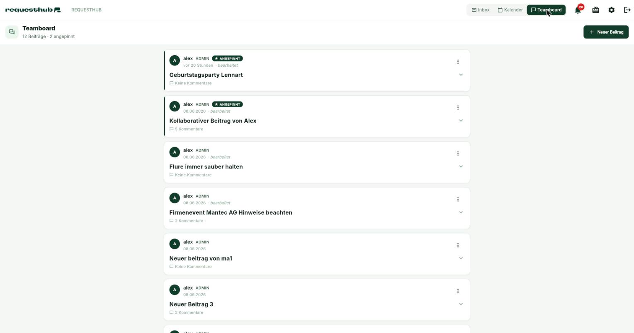Expand Kollaborativer Beitrag von Alex chevron
This screenshot has width=634, height=333.
[461, 121]
